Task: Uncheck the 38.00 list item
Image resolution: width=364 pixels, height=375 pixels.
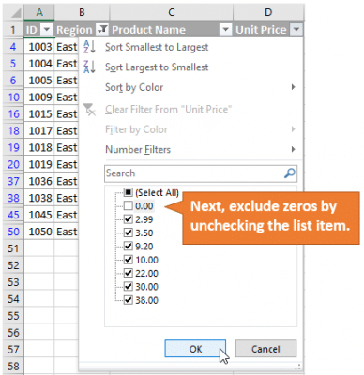Action: pyautogui.click(x=142, y=300)
